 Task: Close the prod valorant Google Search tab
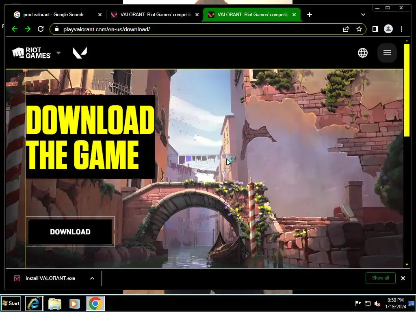pos(100,15)
